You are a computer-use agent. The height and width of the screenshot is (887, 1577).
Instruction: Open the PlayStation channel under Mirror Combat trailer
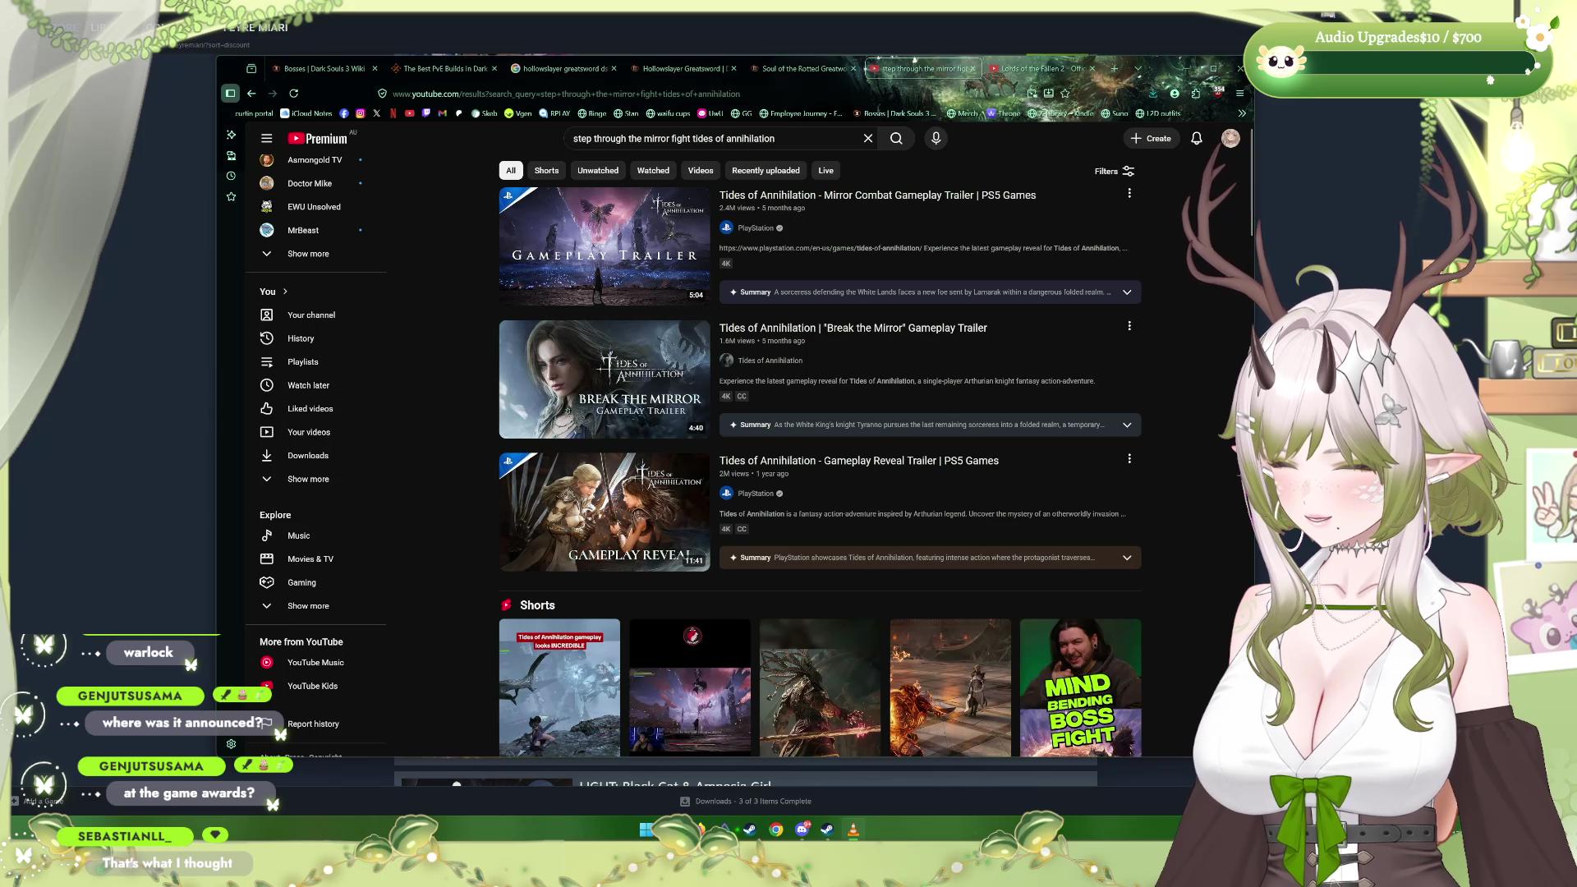pos(755,228)
